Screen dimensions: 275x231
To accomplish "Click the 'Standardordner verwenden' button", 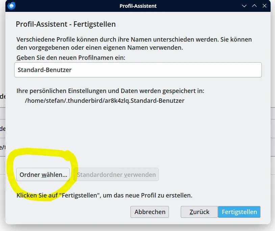I will tap(116, 175).
